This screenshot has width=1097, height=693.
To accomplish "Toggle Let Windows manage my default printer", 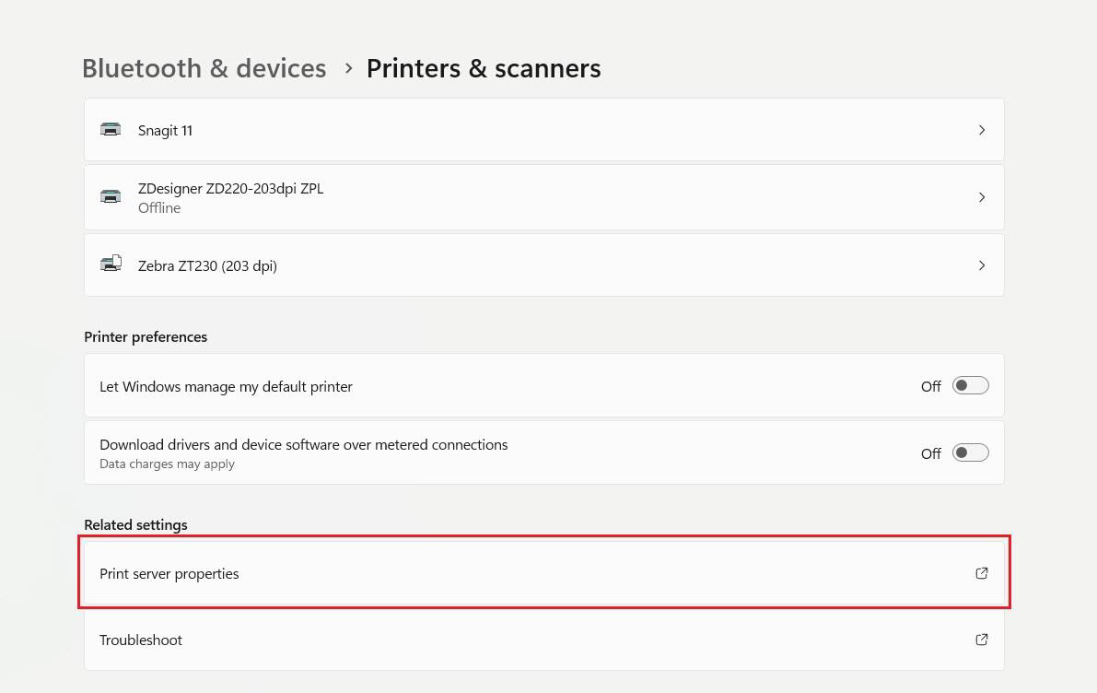I will tap(971, 386).
